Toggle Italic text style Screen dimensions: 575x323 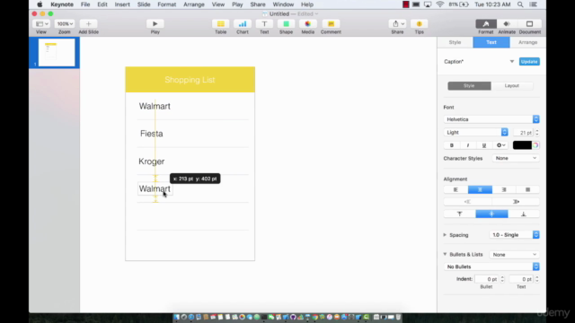pos(468,145)
